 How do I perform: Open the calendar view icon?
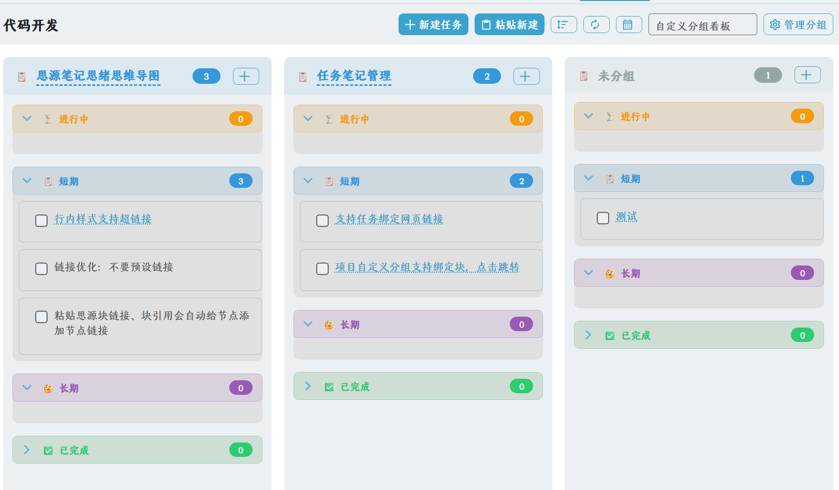[628, 25]
